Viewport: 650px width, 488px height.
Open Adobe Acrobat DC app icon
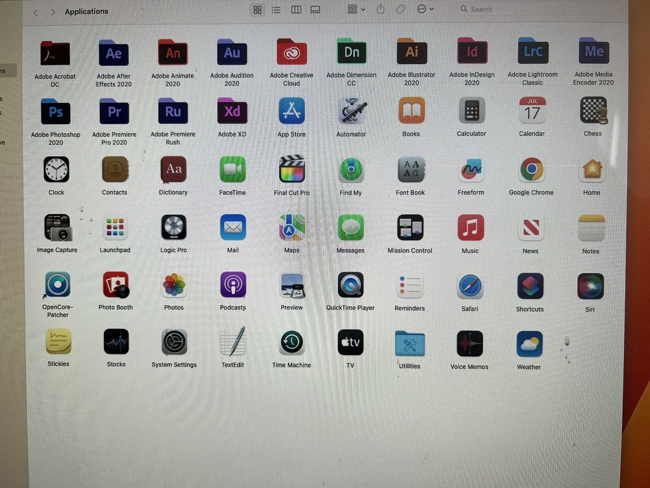55,54
